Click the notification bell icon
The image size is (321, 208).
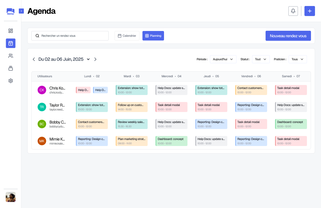pyautogui.click(x=293, y=11)
